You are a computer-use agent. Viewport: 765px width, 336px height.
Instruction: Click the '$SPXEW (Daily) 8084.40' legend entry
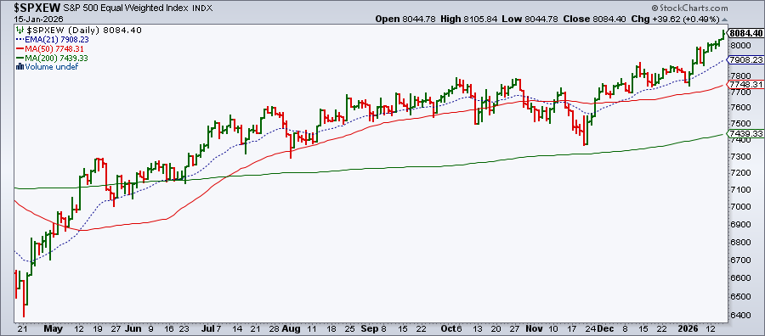point(83,31)
